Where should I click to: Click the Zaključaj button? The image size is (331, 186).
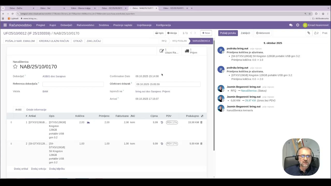pos(94,41)
